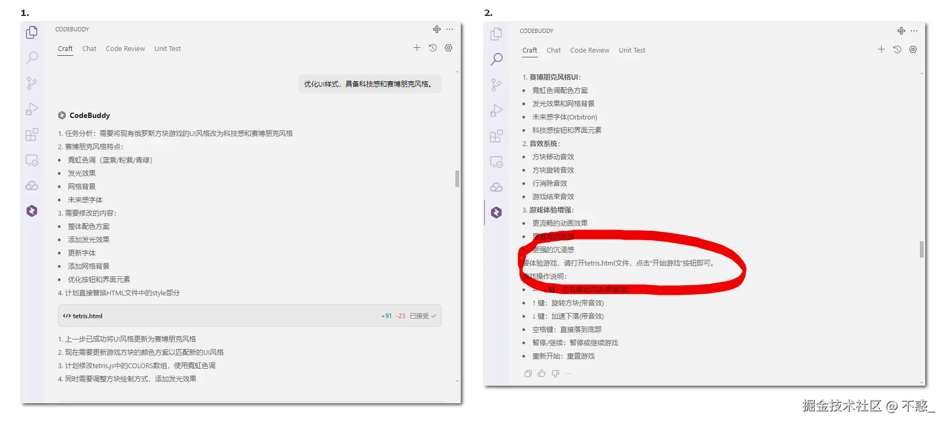This screenshot has width=947, height=425.
Task: Click the scrollbar thumb in panel 2
Action: [921, 249]
